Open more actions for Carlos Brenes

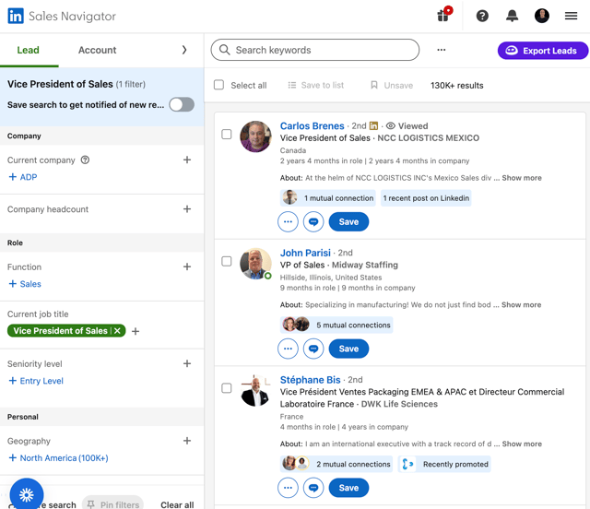(x=288, y=221)
